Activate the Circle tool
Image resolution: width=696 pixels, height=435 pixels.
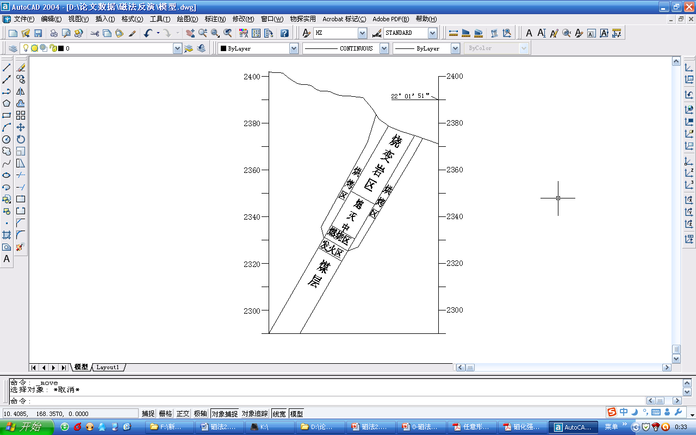7,139
